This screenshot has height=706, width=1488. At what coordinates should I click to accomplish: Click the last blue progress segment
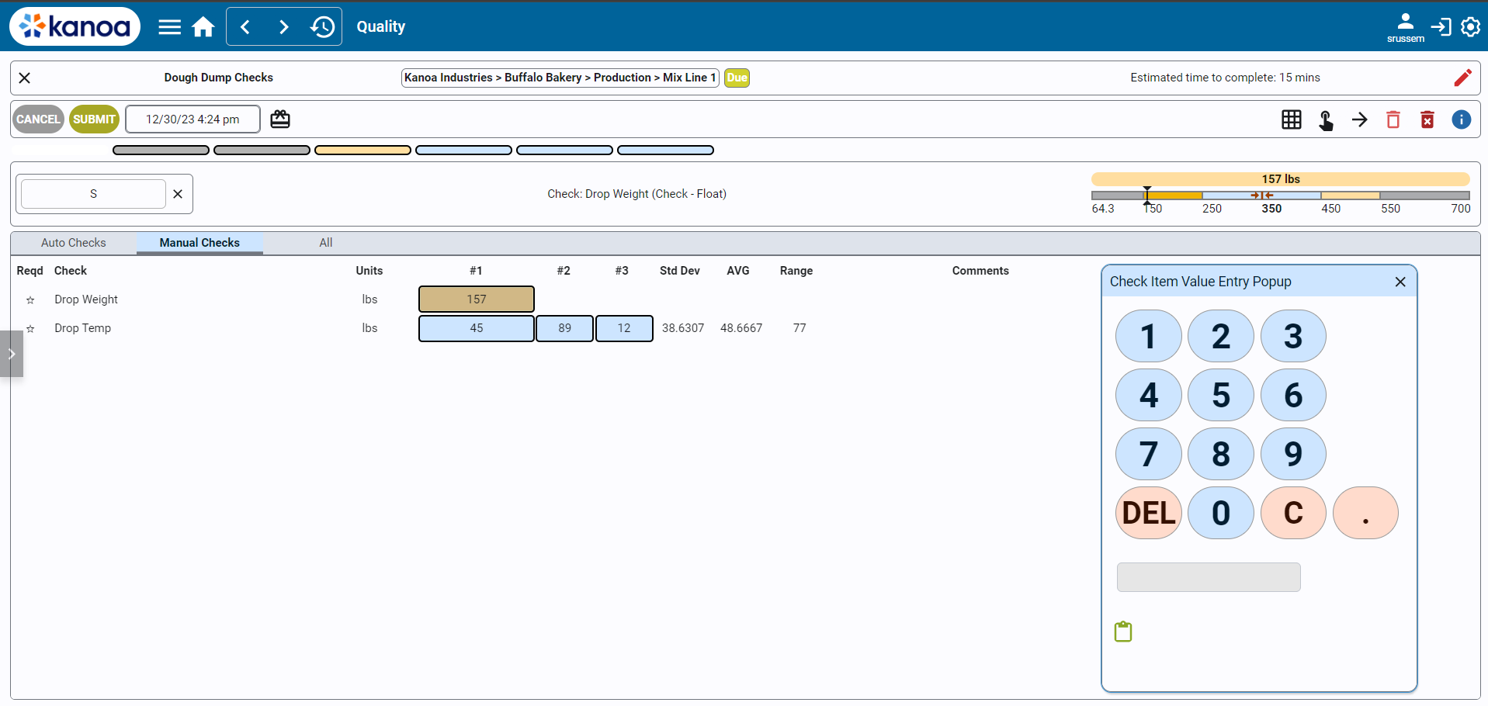(665, 151)
